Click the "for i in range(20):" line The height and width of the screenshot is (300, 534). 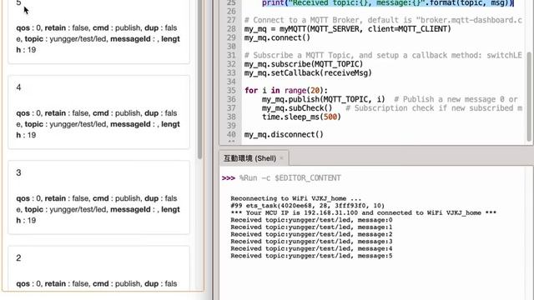tap(286, 91)
